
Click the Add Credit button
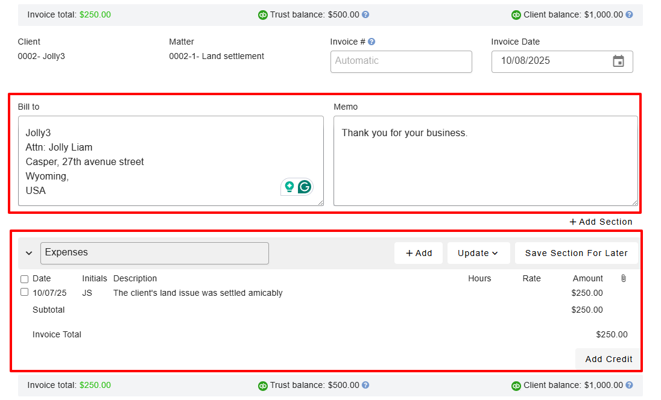coord(608,358)
